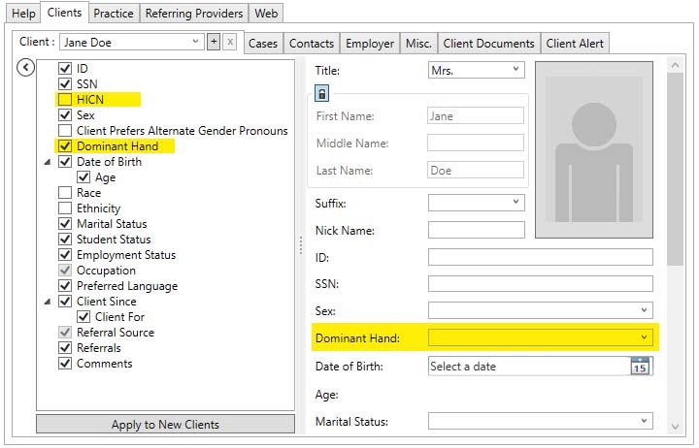Switch to the Referring Providers tab
This screenshot has width=699, height=448.
194,14
